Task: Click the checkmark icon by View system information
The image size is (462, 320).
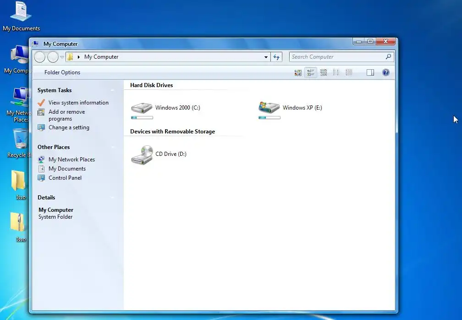Action: tap(41, 103)
